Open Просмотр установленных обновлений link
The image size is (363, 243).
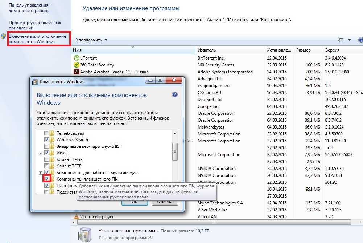(x=35, y=25)
